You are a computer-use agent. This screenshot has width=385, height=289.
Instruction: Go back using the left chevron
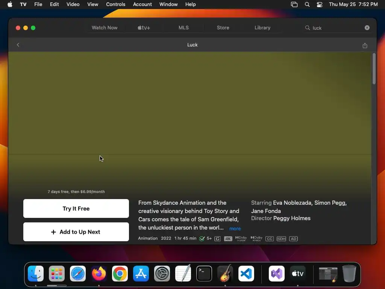coord(18,45)
